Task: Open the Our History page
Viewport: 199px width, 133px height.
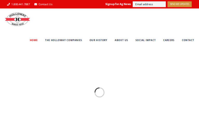Action: (x=98, y=40)
